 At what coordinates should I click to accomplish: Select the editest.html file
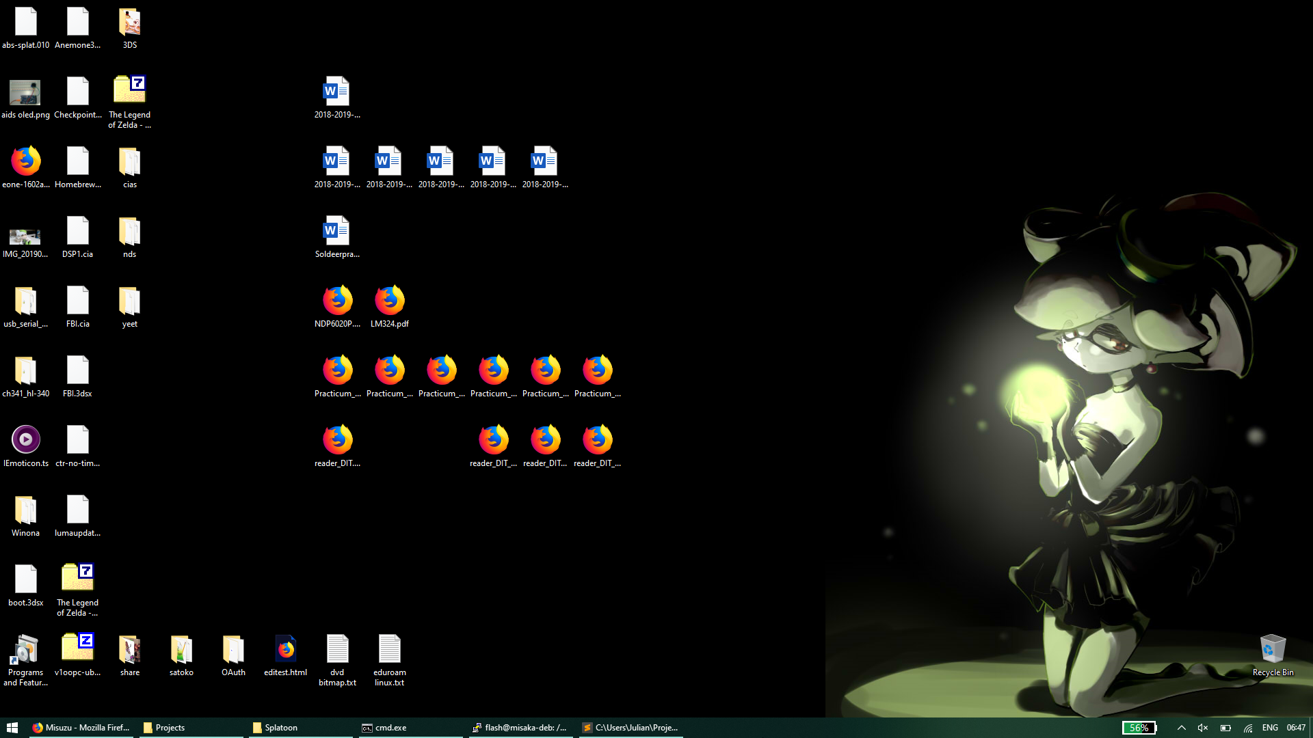coord(286,656)
